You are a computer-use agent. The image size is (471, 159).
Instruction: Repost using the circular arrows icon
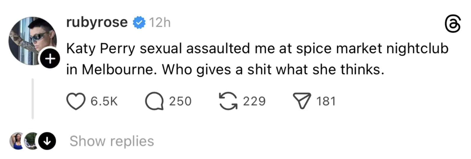(228, 101)
